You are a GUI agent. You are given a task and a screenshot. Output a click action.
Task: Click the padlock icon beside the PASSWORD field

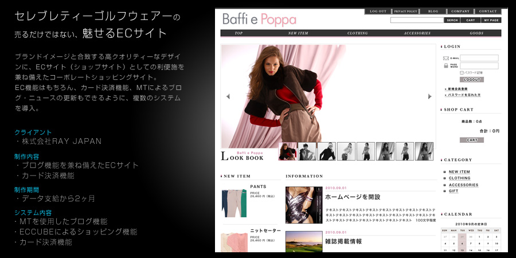[446, 65]
